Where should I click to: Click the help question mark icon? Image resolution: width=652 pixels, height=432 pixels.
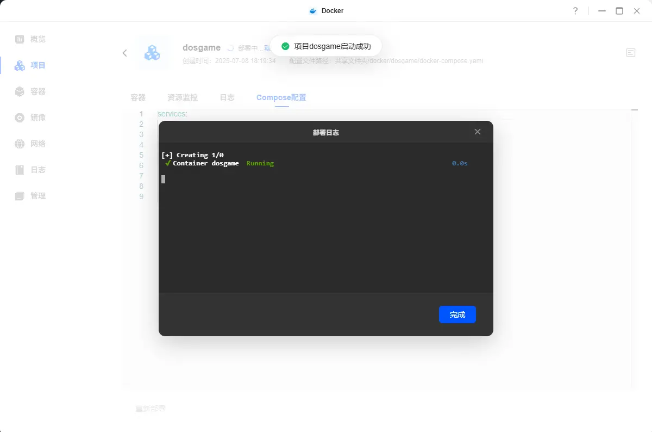point(575,11)
